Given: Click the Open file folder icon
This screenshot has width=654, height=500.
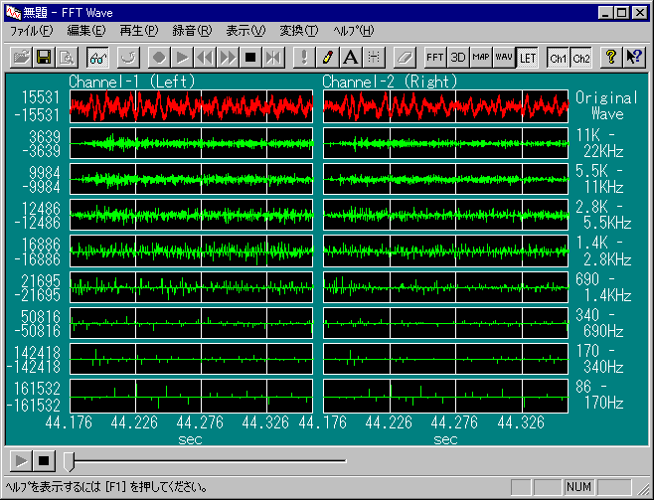Looking at the screenshot, I should pyautogui.click(x=20, y=58).
